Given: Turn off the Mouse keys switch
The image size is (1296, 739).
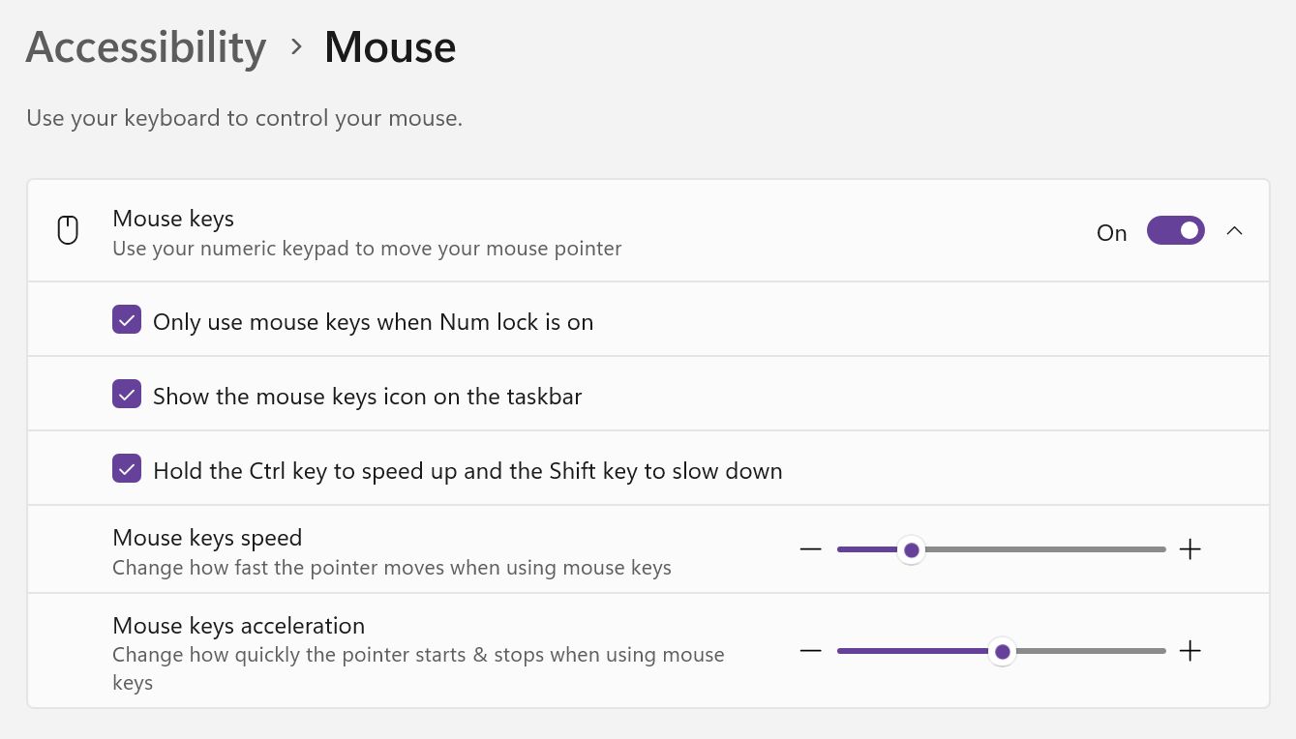Looking at the screenshot, I should click(x=1175, y=230).
